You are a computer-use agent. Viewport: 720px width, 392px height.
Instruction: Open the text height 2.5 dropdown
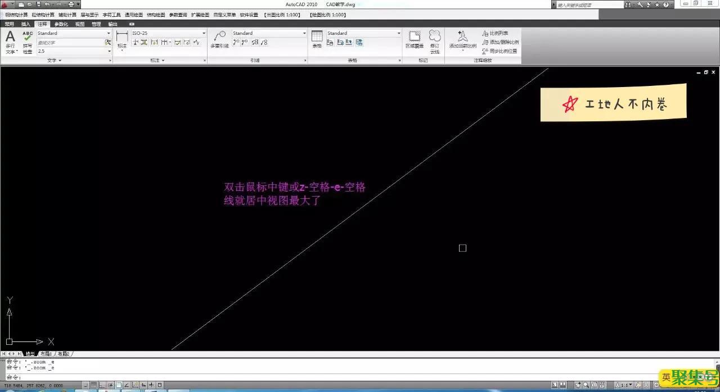pos(109,51)
